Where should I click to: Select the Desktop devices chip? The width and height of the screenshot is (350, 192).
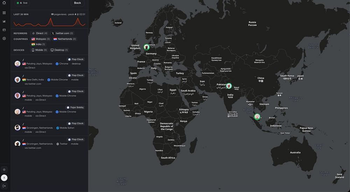[59, 50]
